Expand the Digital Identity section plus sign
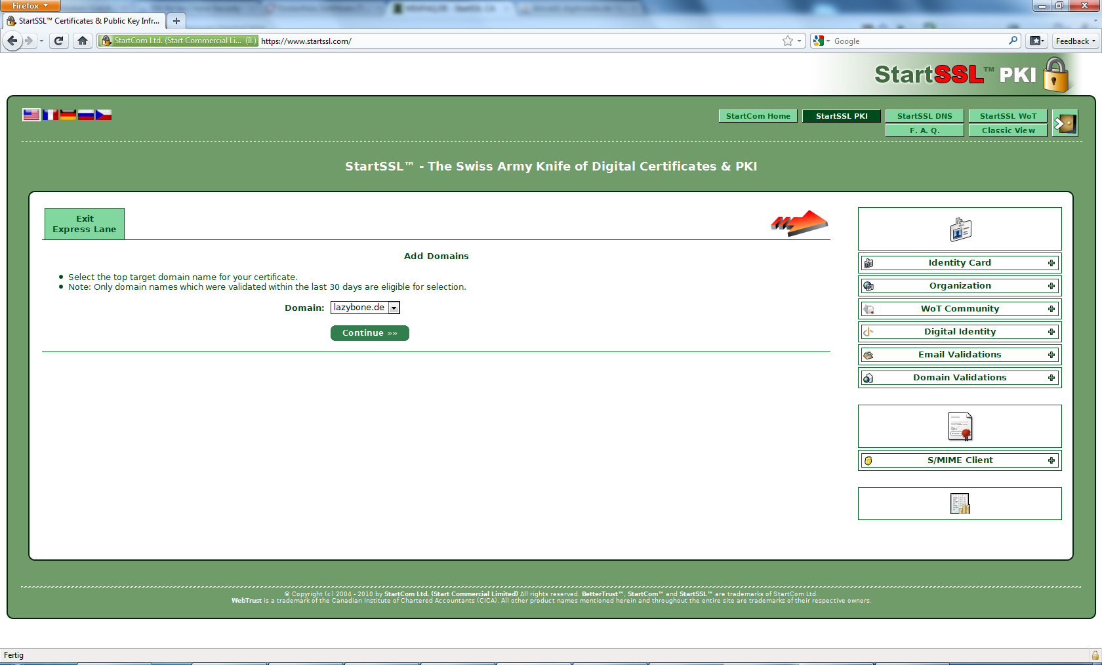The width and height of the screenshot is (1102, 665). (x=1051, y=332)
